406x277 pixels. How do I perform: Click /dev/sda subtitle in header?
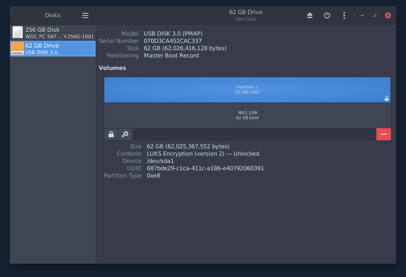tap(245, 19)
